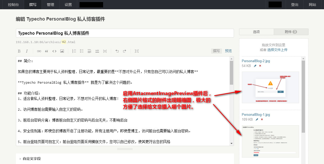Enter fullscreen editor mode
The image size is (324, 164).
(137, 51)
